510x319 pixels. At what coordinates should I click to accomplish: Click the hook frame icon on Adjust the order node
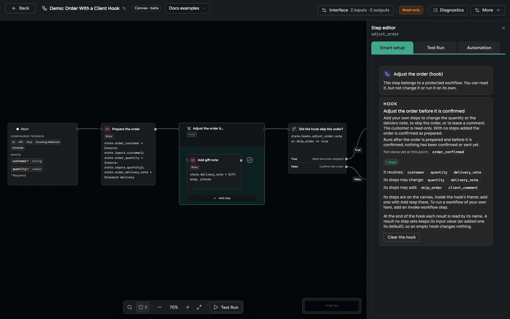click(189, 129)
